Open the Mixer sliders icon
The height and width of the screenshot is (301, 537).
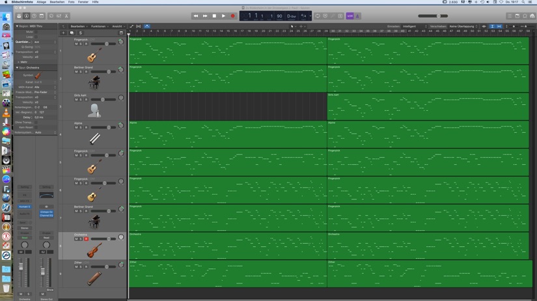(x=59, y=16)
